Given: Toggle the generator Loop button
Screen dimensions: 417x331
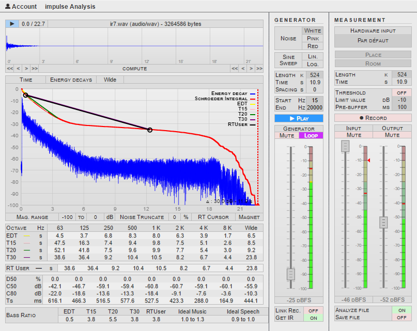Looking at the screenshot, I should click(x=311, y=135).
